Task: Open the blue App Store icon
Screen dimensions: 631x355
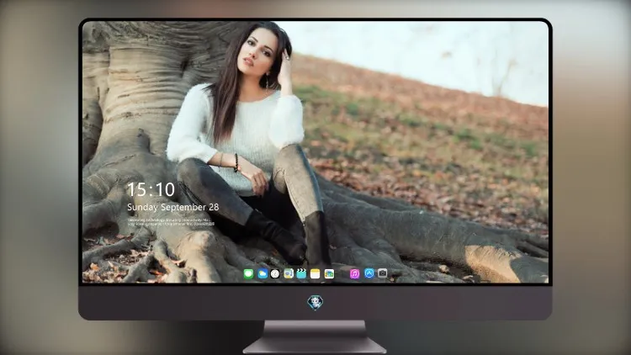Action: click(369, 273)
